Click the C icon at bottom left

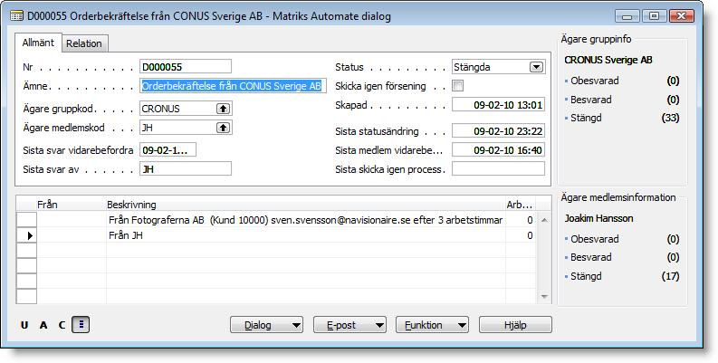click(x=62, y=325)
